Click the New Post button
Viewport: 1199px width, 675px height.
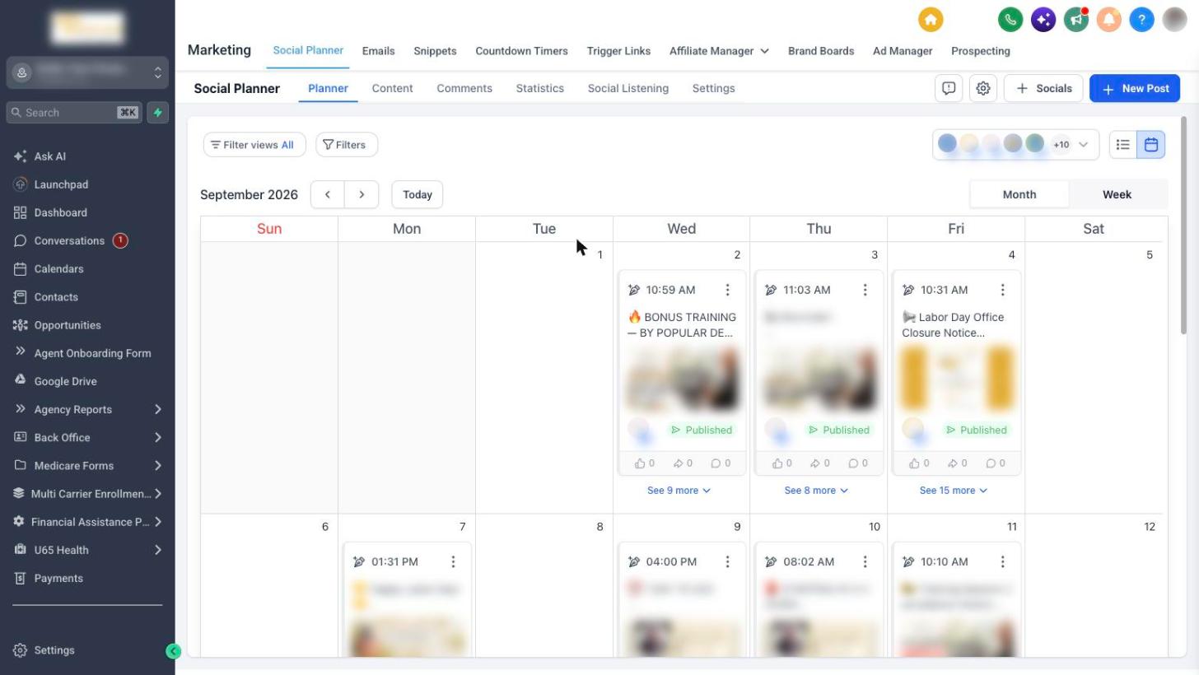point(1135,88)
